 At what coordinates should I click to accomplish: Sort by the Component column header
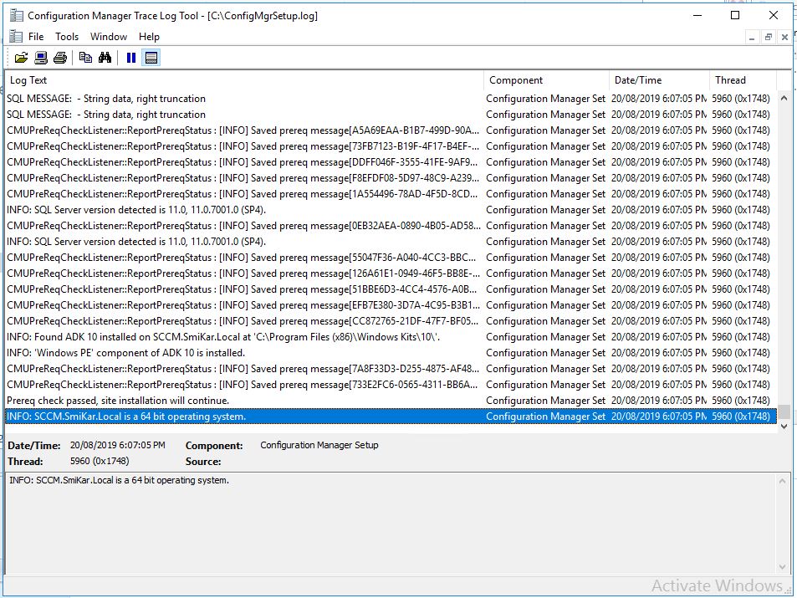[546, 80]
